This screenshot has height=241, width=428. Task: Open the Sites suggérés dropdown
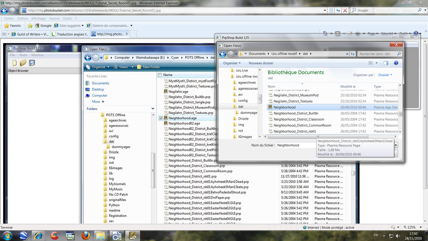point(69,26)
